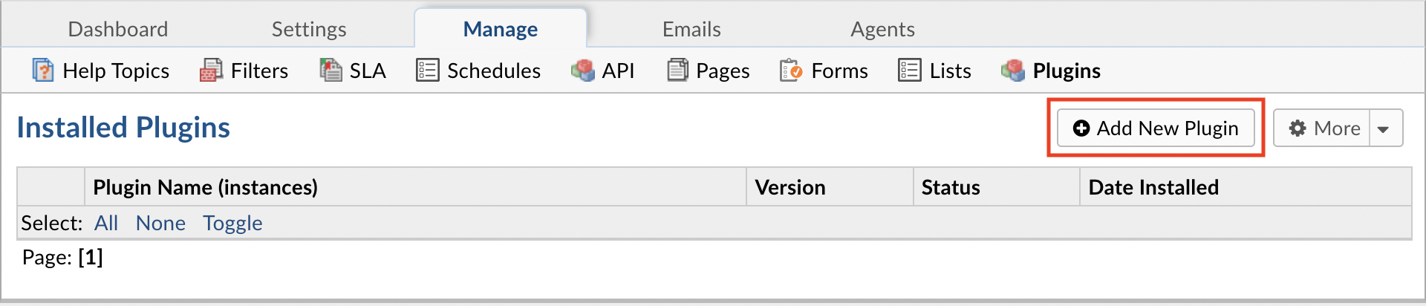
Task: Click the None selection link
Action: click(160, 223)
